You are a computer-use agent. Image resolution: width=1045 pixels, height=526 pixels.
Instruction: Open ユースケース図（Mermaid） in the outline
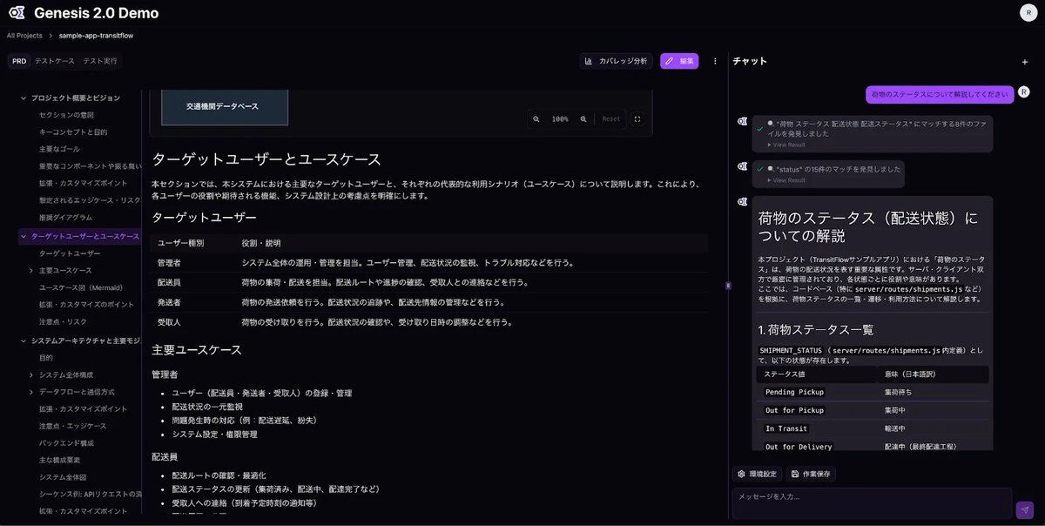80,287
